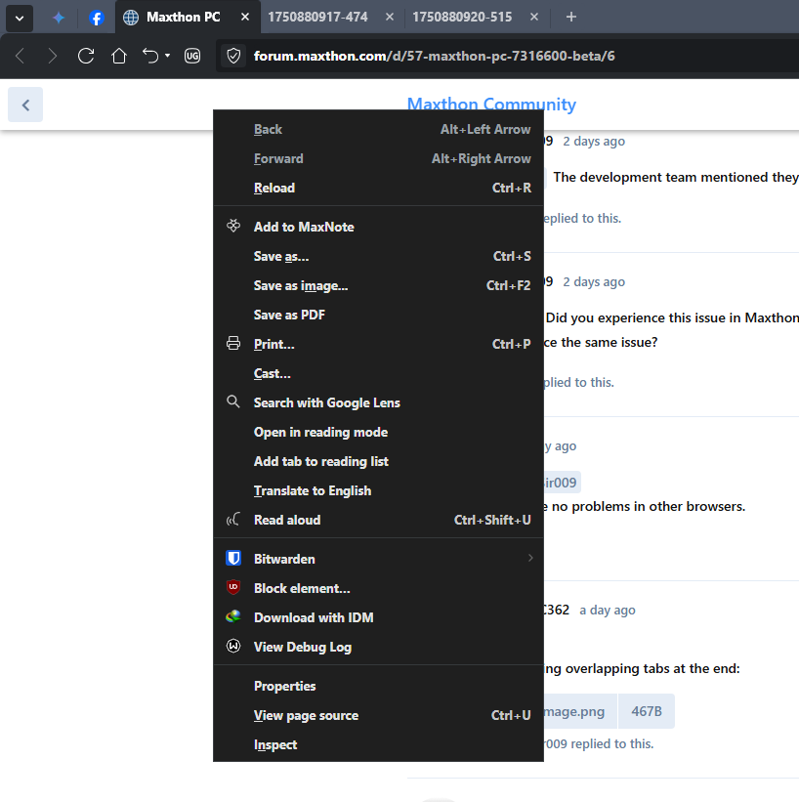799x802 pixels.
Task: Go to the home page icon
Action: click(119, 56)
